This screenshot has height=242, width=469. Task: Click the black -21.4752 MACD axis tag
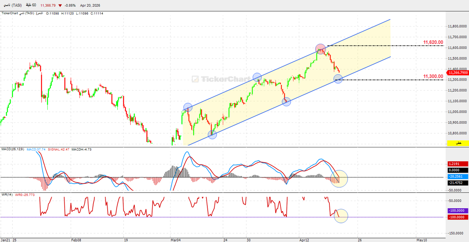point(458,183)
